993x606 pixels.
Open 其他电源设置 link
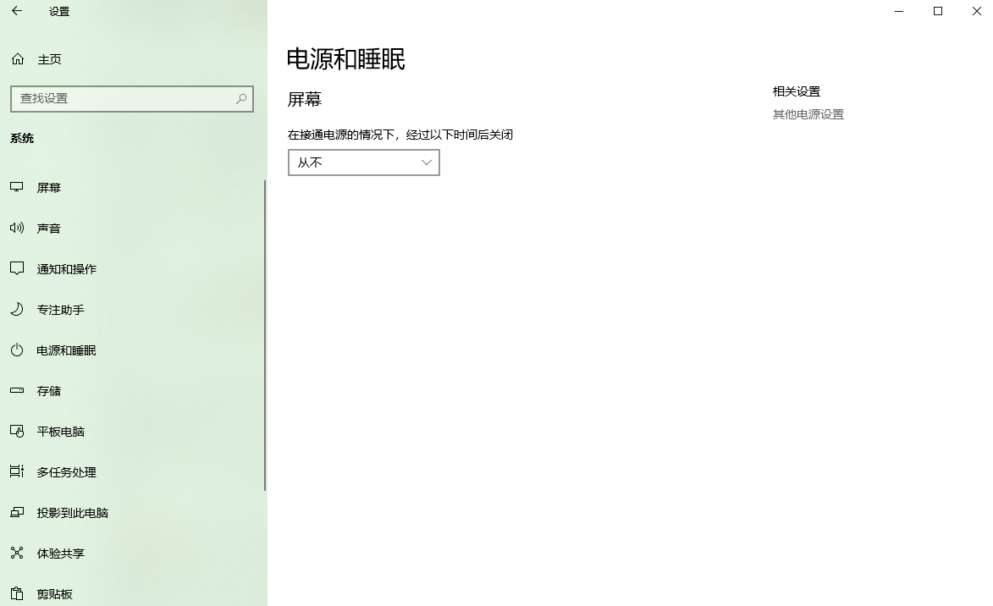(x=808, y=114)
